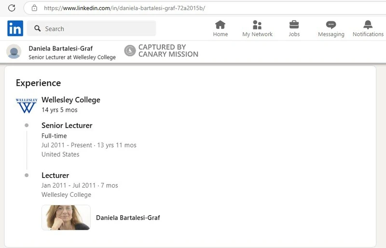Click the LinkedIn URL in the address bar

point(124,8)
